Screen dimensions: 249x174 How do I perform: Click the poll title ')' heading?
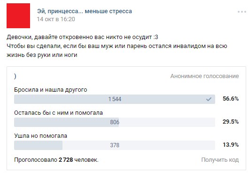click(x=15, y=76)
